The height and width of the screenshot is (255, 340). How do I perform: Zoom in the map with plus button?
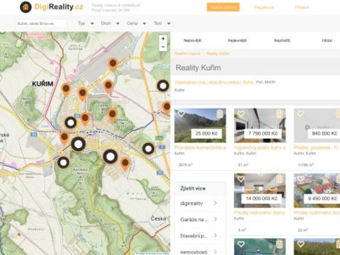pos(163,39)
